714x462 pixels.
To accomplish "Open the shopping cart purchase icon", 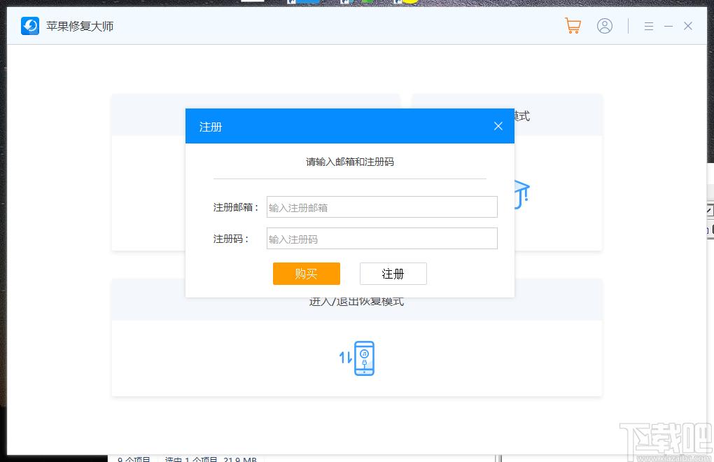I will [573, 26].
